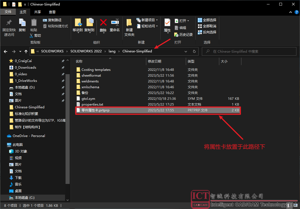Click the search box for Chinese-Simplified
300x209 pixels.
click(249, 51)
